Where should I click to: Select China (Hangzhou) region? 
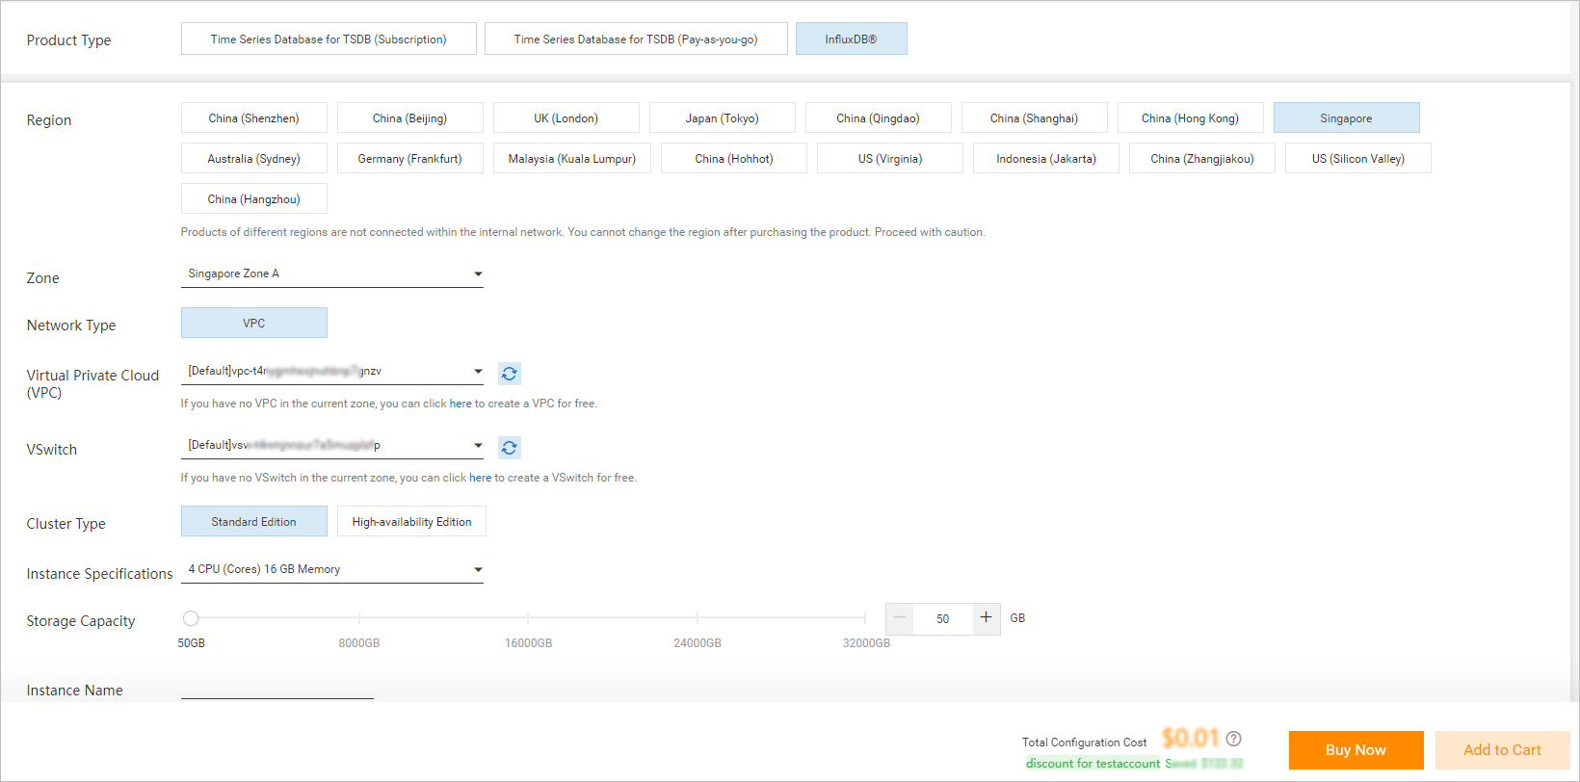[x=254, y=199]
